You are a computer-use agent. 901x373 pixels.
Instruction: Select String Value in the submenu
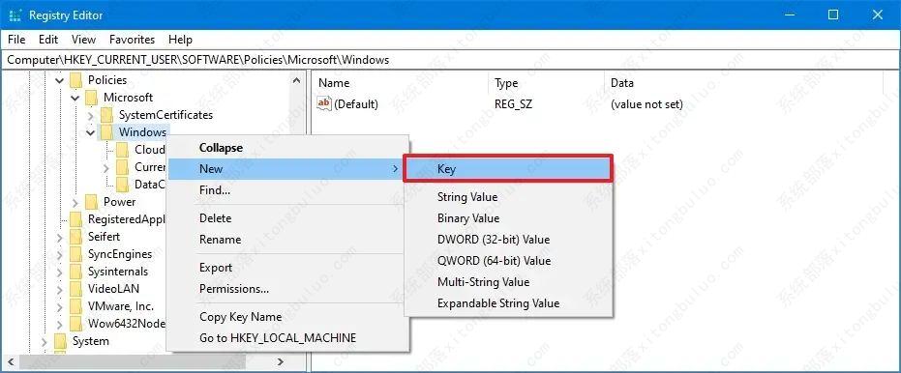pos(508,197)
